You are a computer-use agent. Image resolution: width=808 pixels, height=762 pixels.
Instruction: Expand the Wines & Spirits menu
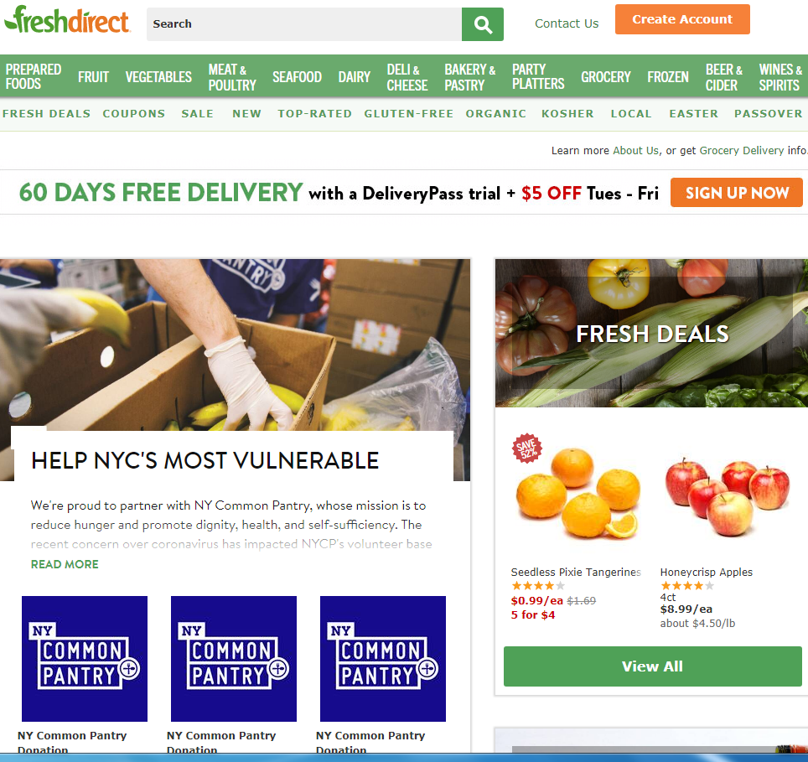click(780, 77)
